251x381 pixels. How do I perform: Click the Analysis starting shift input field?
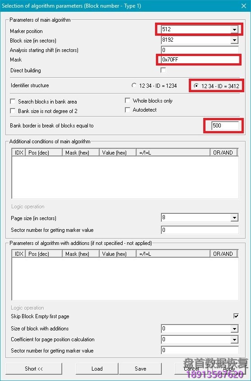pos(200,50)
